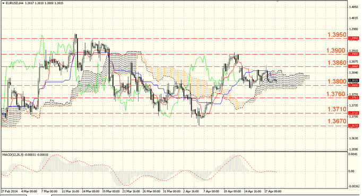
Task: Click the black current price tag 1.3815
Action: pyautogui.click(x=354, y=81)
